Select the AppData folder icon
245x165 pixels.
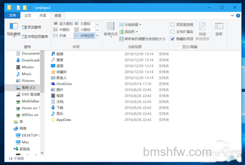pyautogui.click(x=53, y=120)
